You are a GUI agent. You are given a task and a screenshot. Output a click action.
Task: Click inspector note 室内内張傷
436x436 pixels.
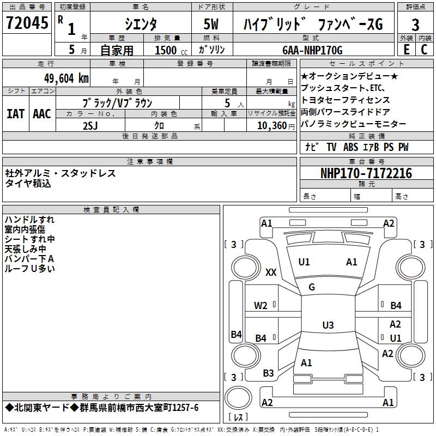25,229
